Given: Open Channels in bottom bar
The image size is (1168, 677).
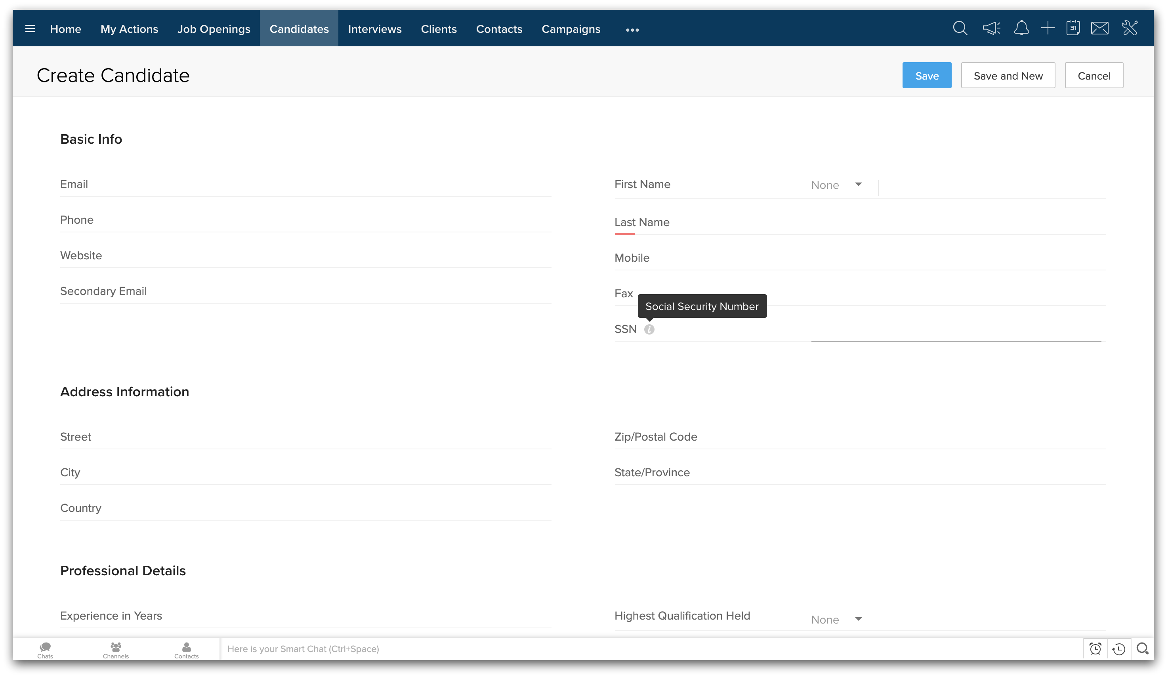Looking at the screenshot, I should [x=115, y=649].
